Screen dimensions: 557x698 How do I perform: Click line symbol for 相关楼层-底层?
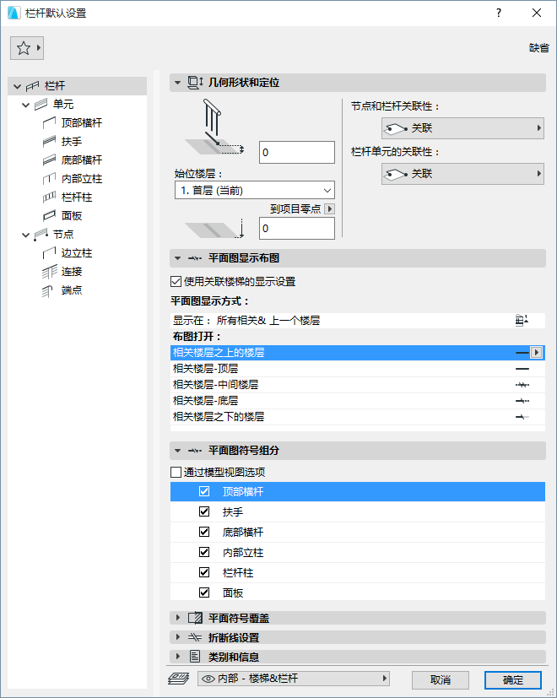pos(522,401)
